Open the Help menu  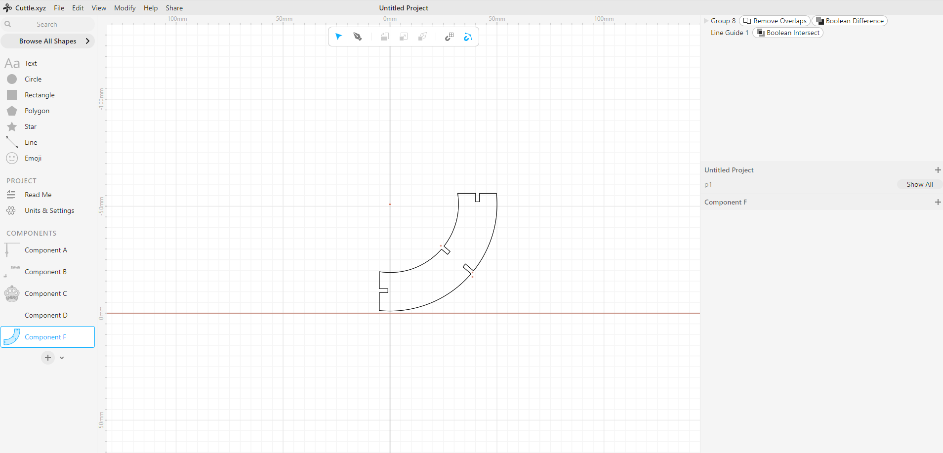(x=151, y=8)
